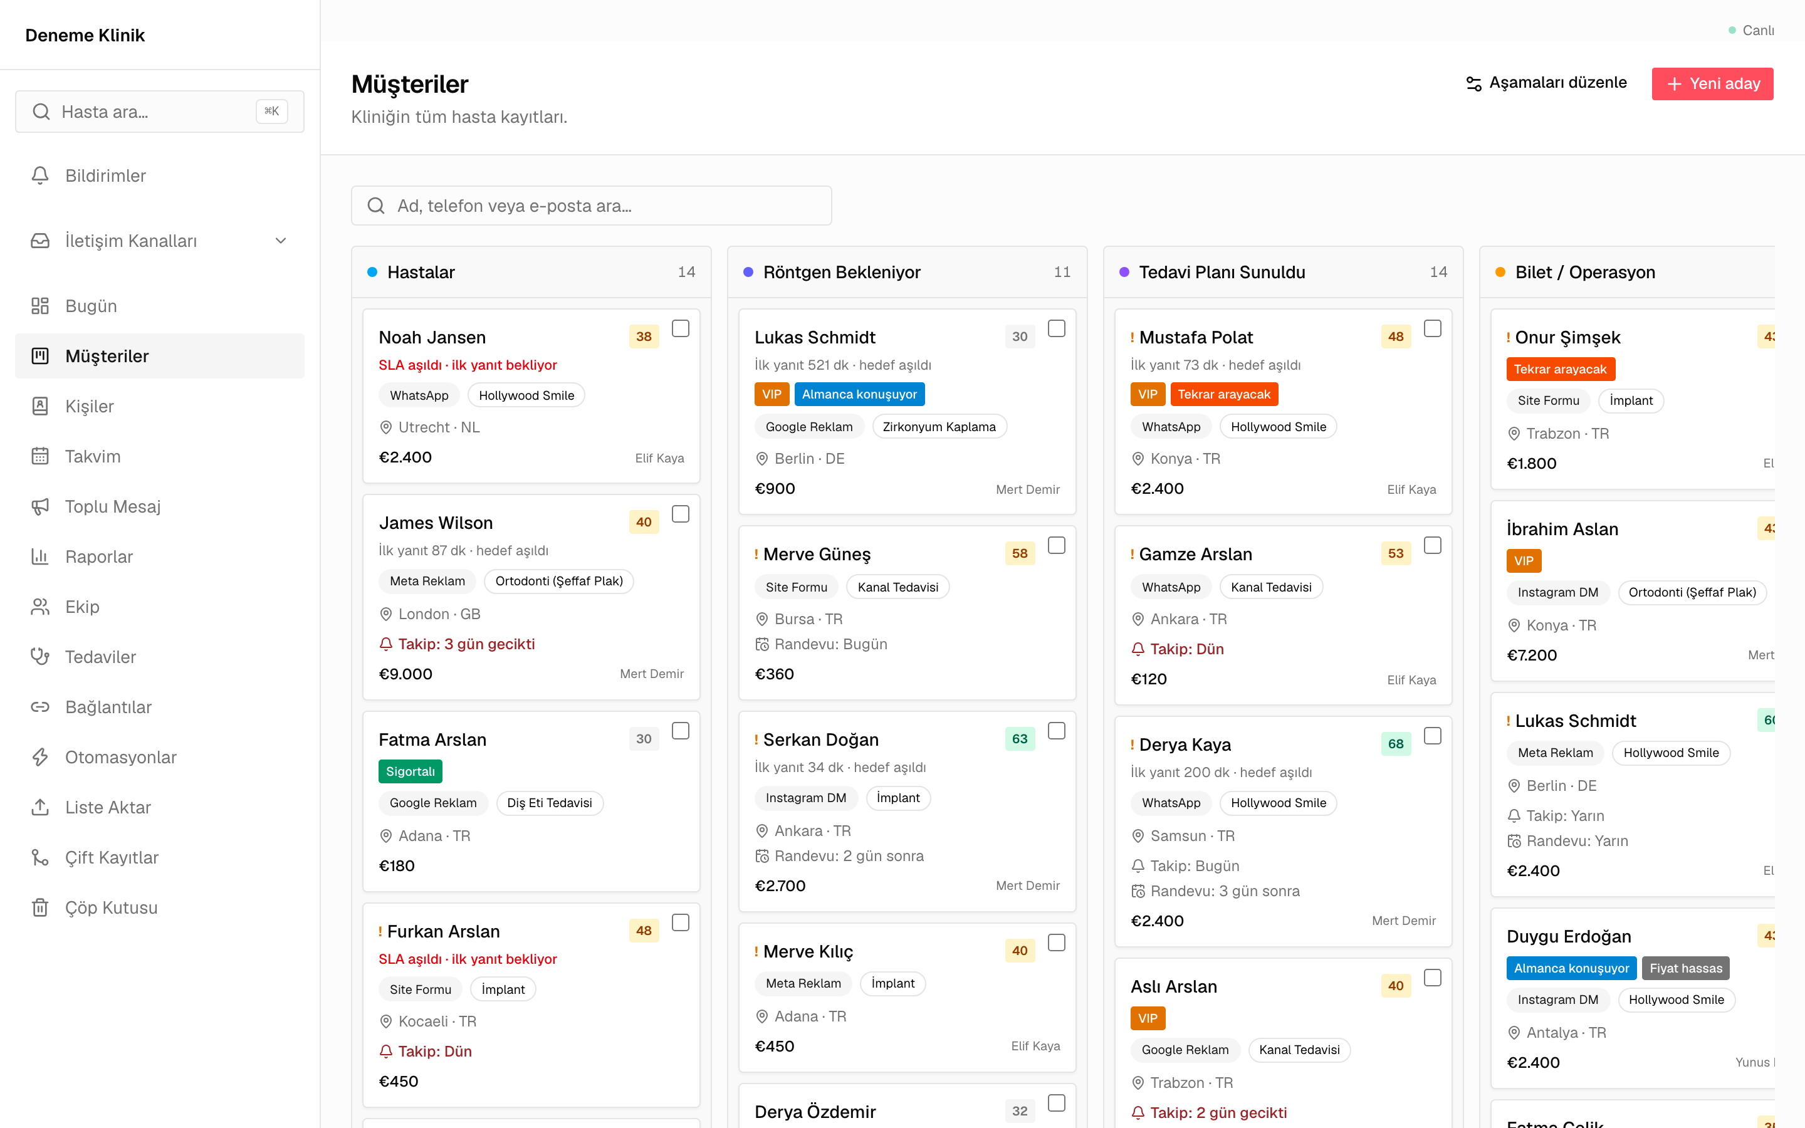1805x1128 pixels.
Task: Click the Hastalar column blue dot
Action: tap(372, 273)
